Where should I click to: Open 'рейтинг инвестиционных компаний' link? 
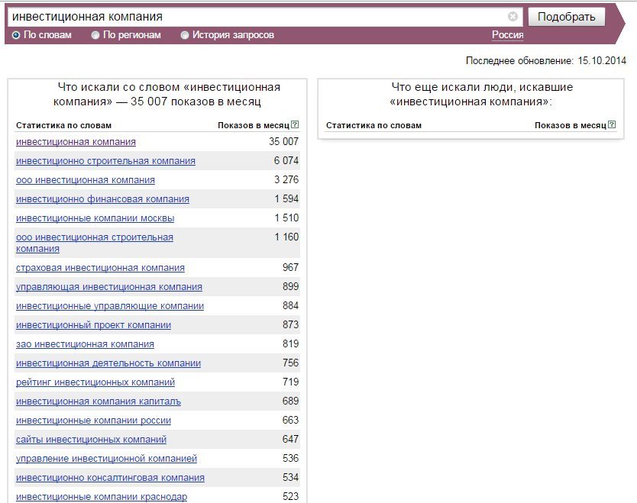95,382
